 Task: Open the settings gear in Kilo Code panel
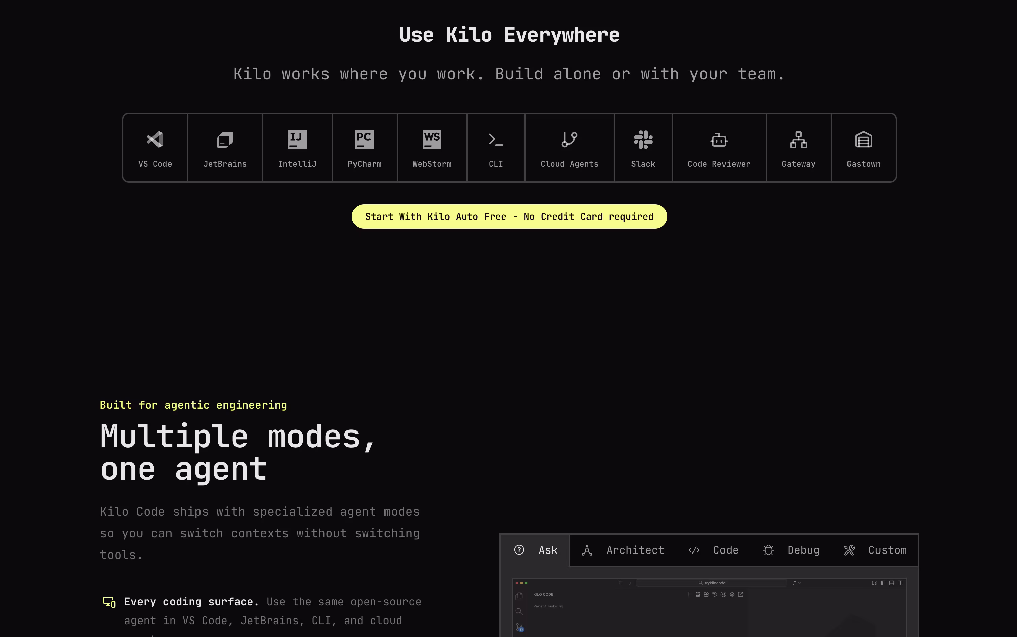tap(732, 594)
